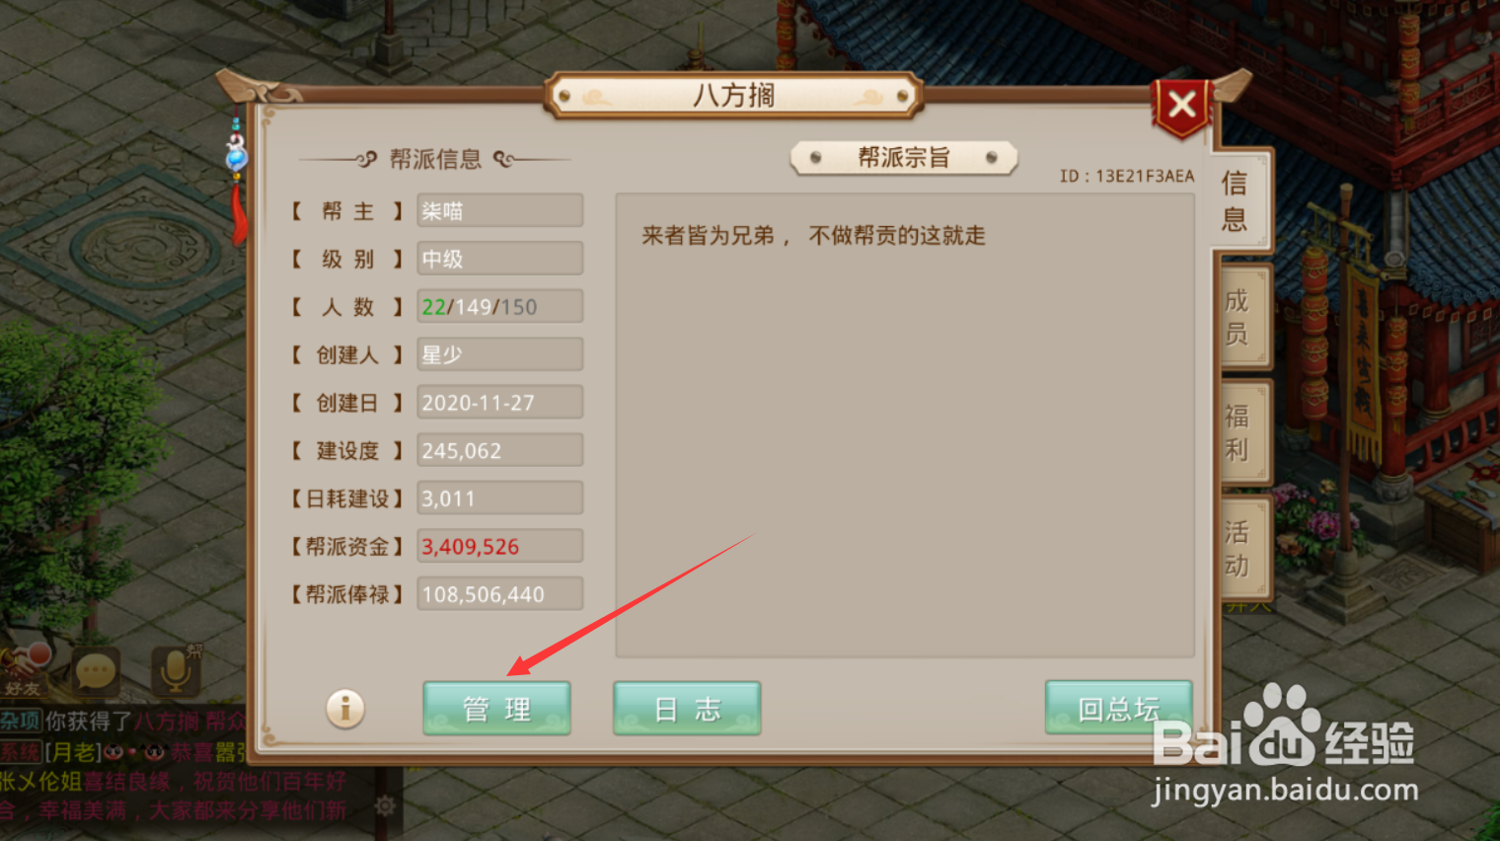
Task: Open the 日志 log button
Action: 687,708
